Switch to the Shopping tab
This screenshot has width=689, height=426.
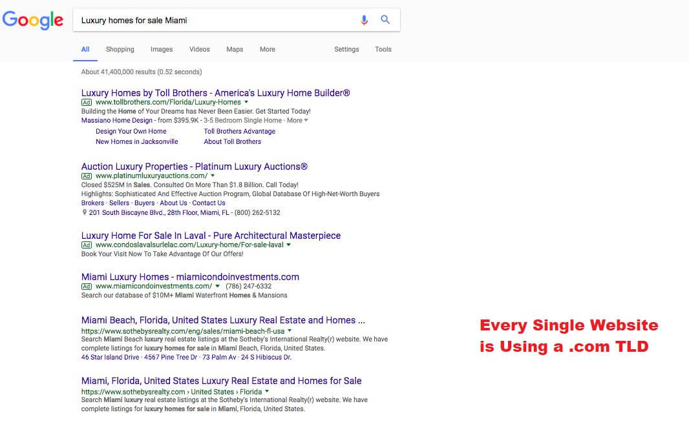[120, 49]
